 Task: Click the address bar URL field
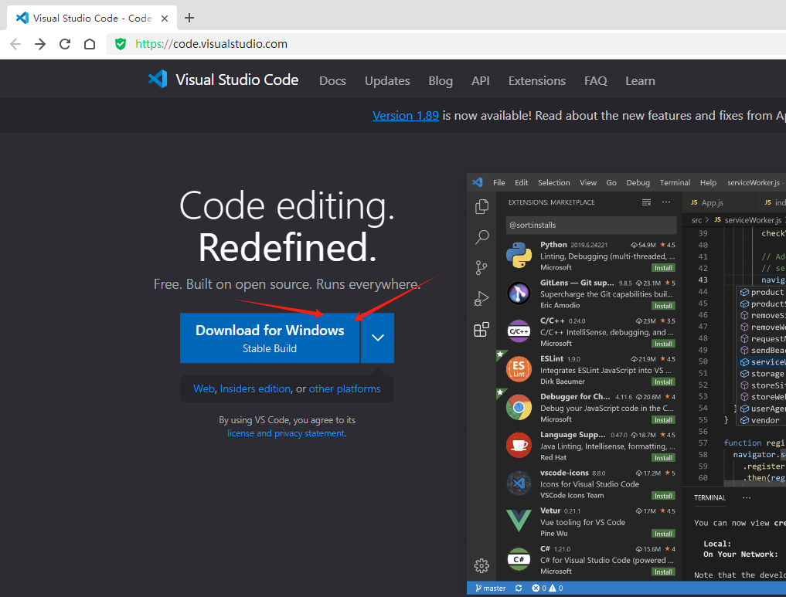[x=446, y=44]
